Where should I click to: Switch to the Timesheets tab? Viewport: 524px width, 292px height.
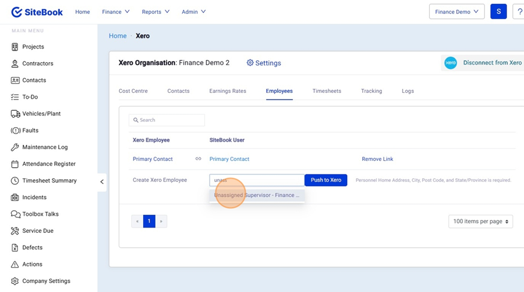[327, 91]
